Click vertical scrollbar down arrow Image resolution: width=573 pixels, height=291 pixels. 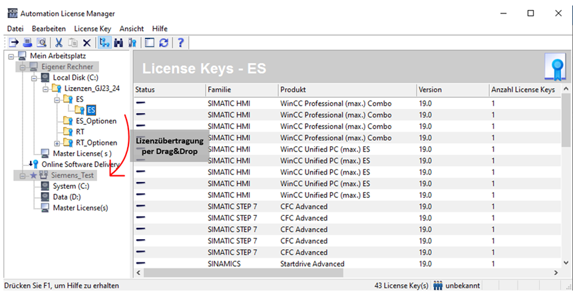(x=566, y=262)
